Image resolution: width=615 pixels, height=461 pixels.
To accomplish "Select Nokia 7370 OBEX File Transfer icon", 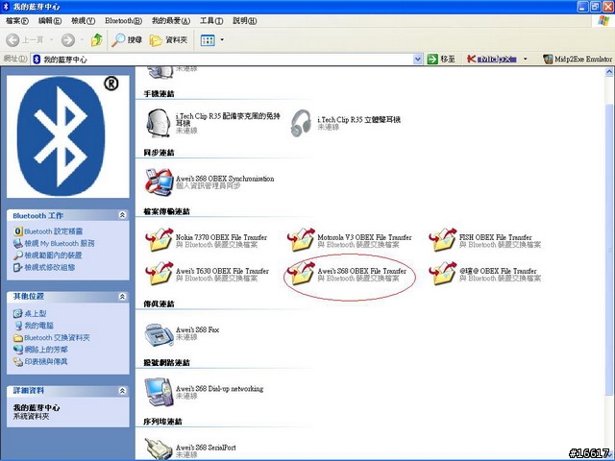I will click(159, 240).
